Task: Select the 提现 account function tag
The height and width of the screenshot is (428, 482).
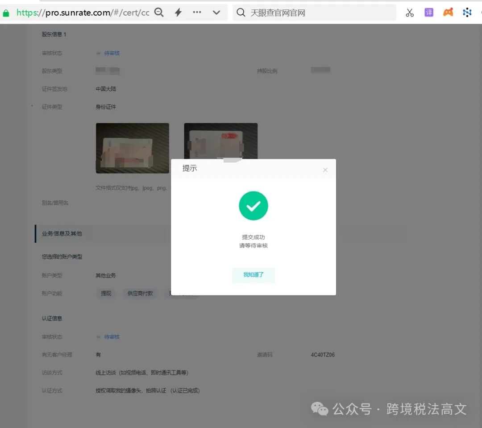Action: click(x=106, y=293)
